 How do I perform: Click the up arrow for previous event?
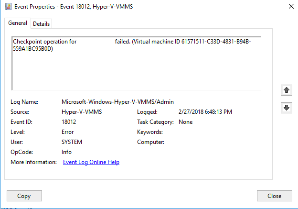click(286, 90)
